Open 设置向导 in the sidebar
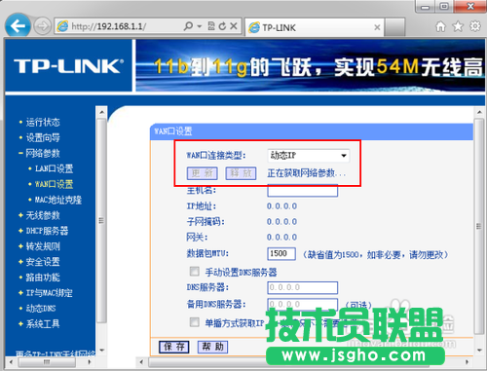This screenshot has width=487, height=371. (43, 137)
